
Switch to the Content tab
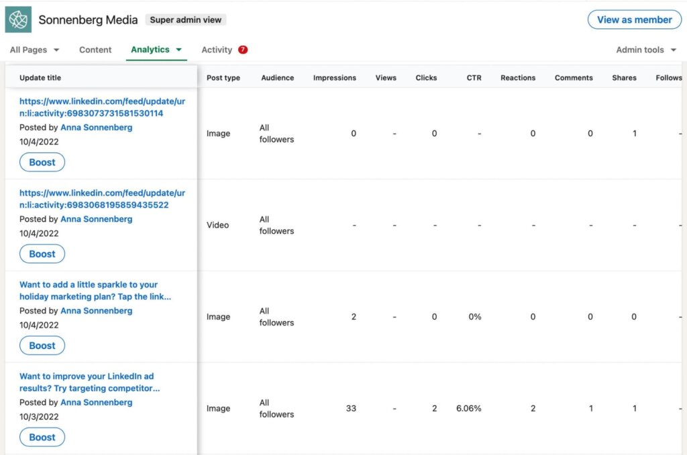[x=95, y=50]
